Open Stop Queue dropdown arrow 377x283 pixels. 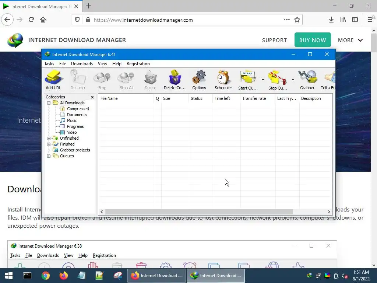coord(293,80)
